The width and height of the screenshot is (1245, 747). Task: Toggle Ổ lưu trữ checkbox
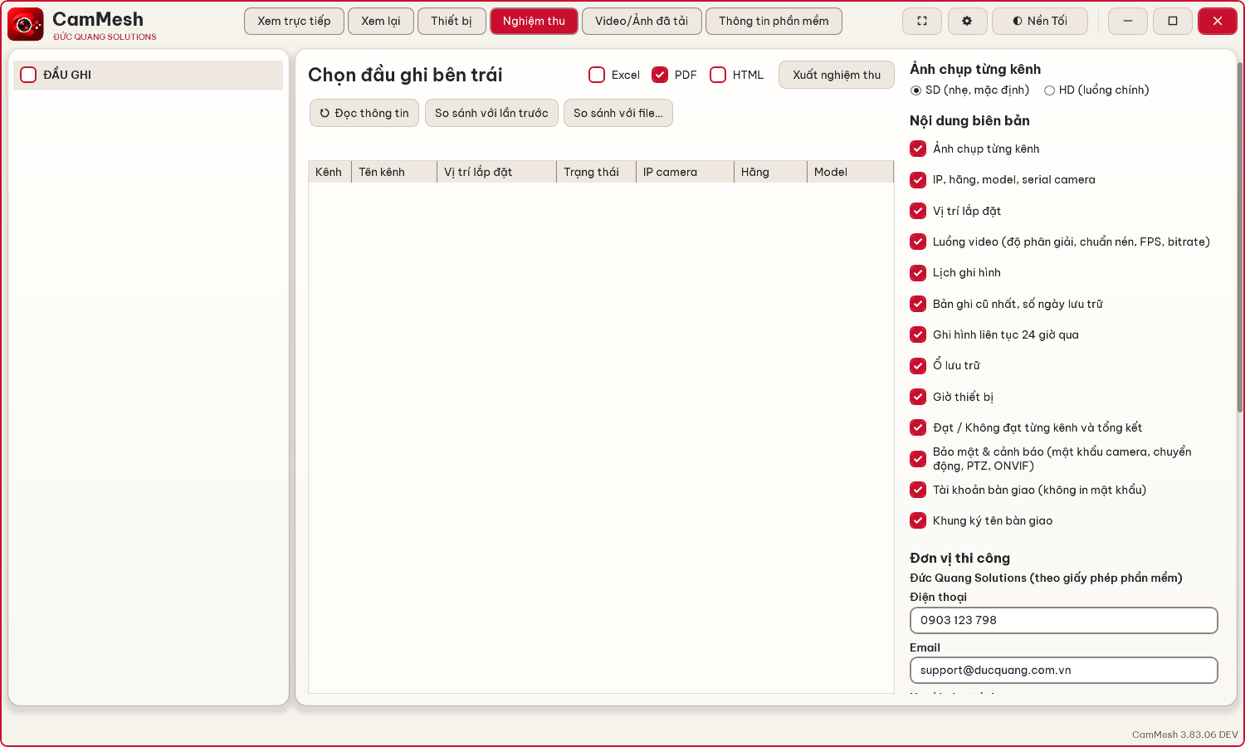(918, 365)
